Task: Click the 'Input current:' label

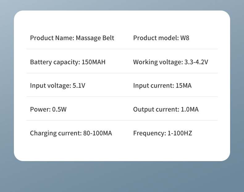Action: pyautogui.click(x=154, y=86)
